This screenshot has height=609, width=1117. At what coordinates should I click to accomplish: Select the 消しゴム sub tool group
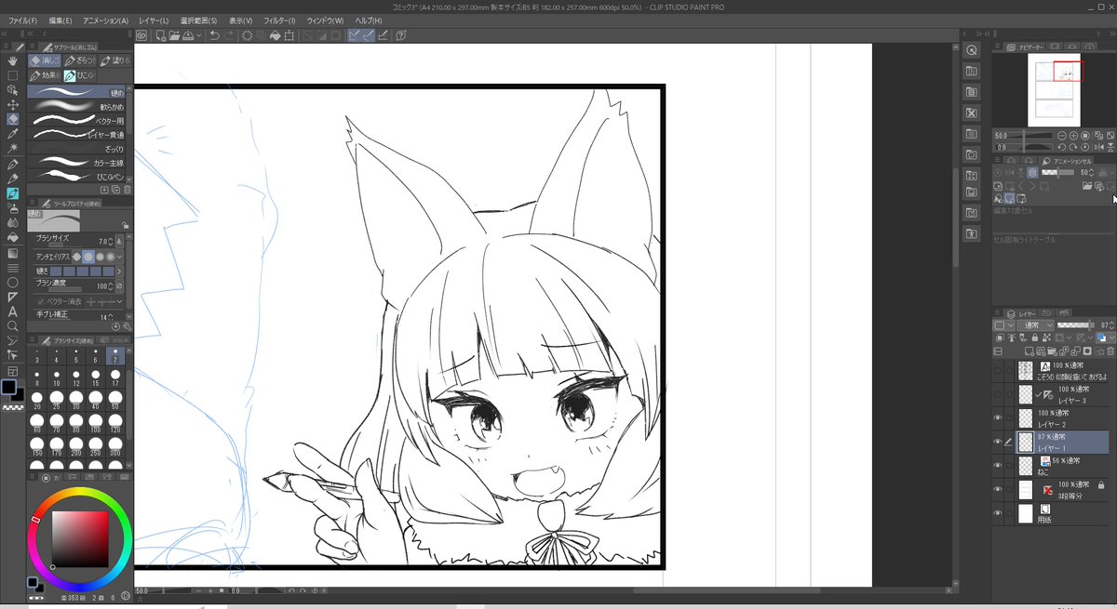(46, 60)
